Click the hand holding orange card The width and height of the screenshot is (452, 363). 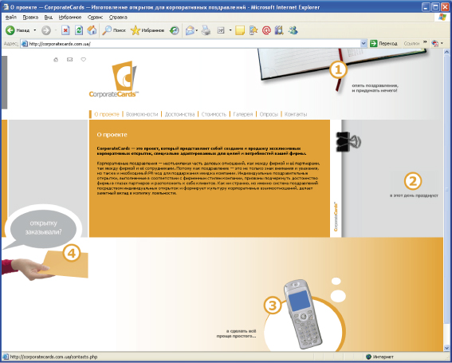[x=45, y=265]
